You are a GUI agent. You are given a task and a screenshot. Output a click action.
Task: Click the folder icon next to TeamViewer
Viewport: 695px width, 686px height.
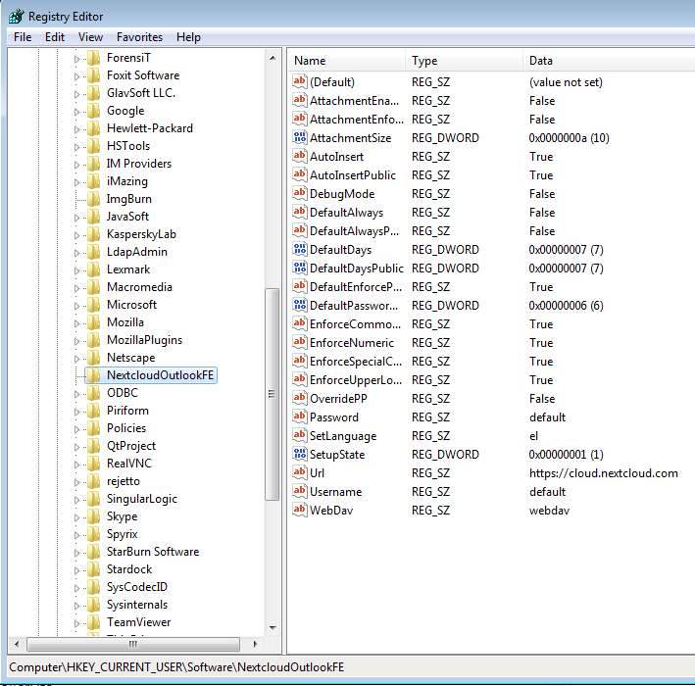(x=93, y=622)
